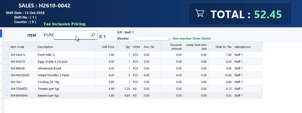Click the Salesperson column header
Viewport: 302px width, 113px height.
(x=248, y=47)
